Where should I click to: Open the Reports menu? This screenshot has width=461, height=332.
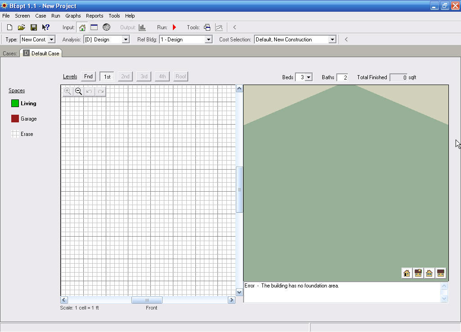point(95,16)
